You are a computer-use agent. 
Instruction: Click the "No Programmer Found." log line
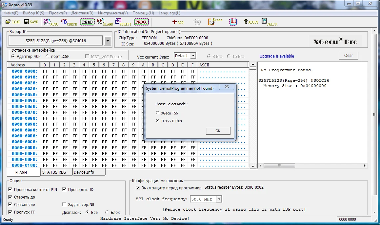pyautogui.click(x=287, y=70)
